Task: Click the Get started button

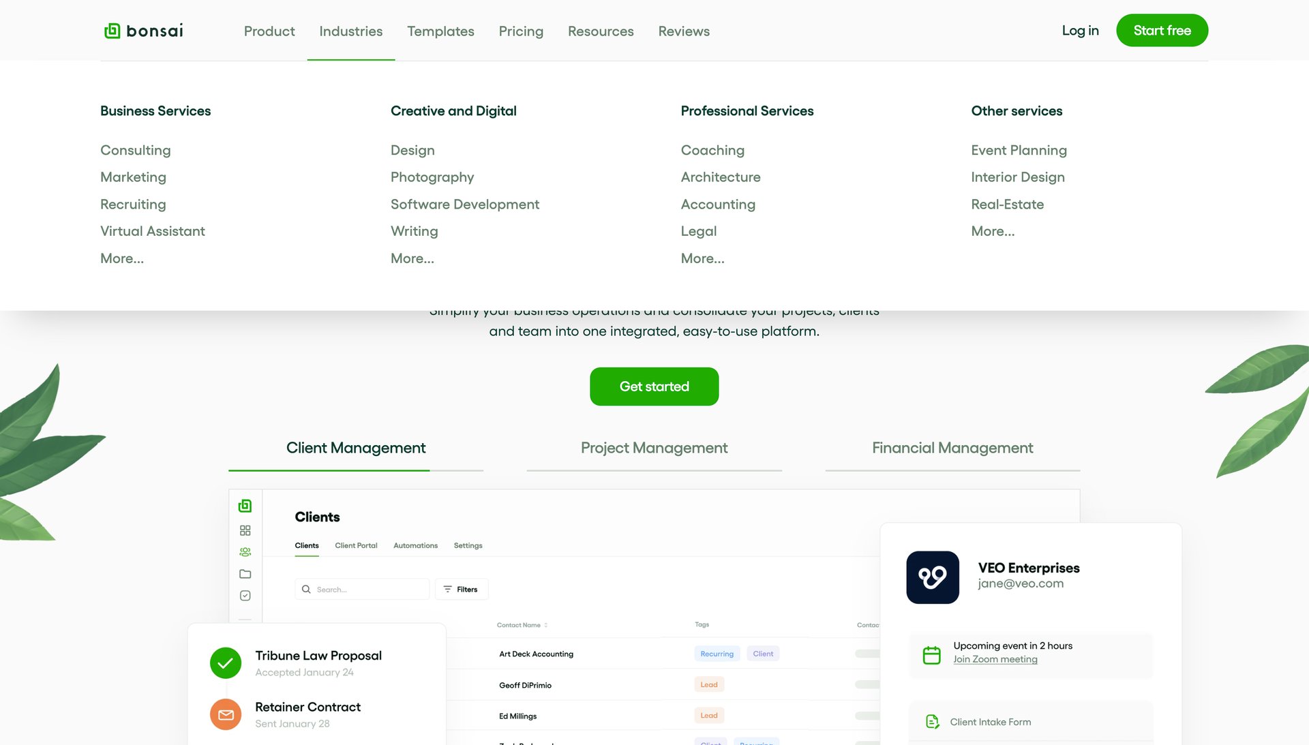Action: [654, 386]
